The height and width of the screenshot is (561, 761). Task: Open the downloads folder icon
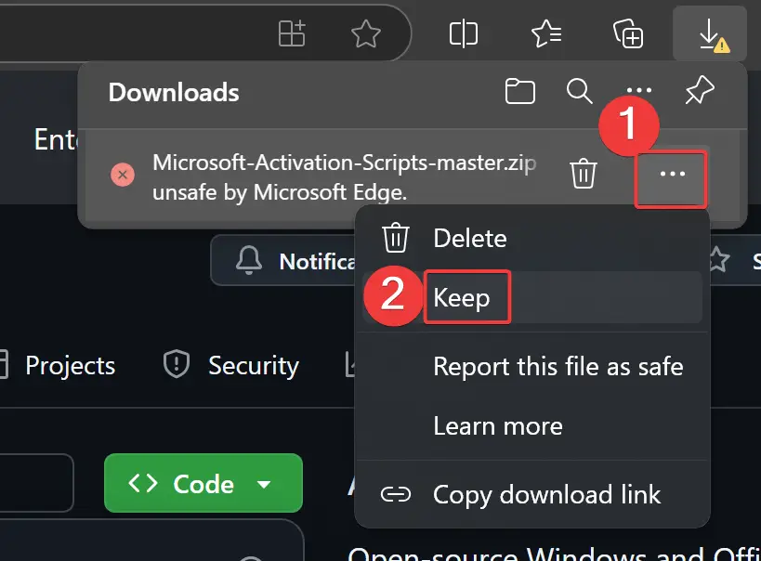(x=520, y=92)
